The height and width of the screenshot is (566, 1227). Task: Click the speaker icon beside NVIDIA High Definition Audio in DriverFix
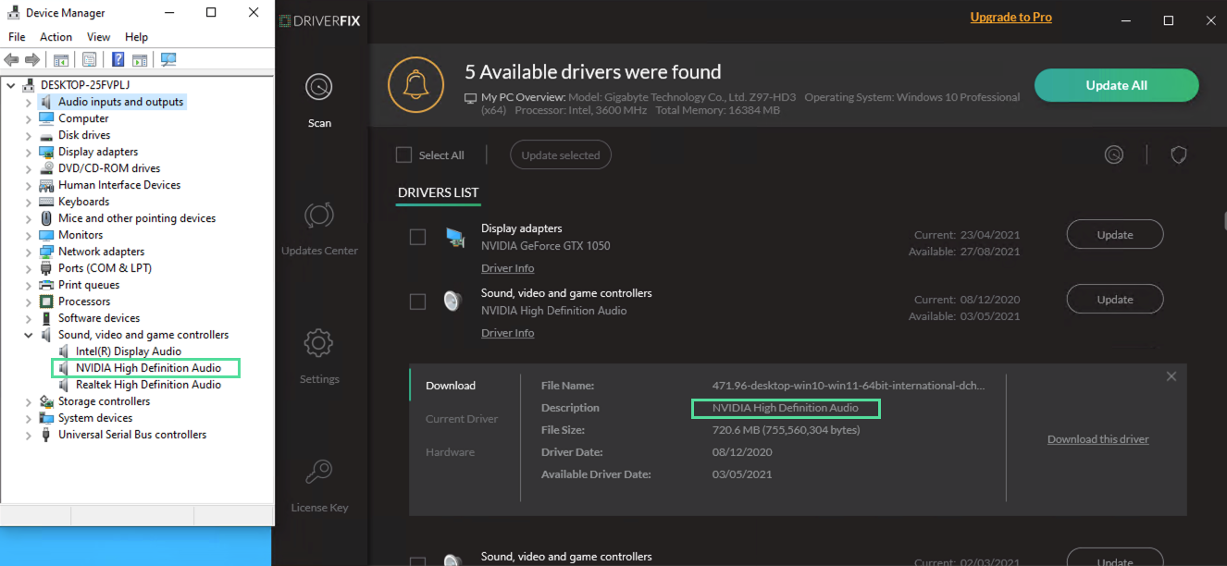452,301
